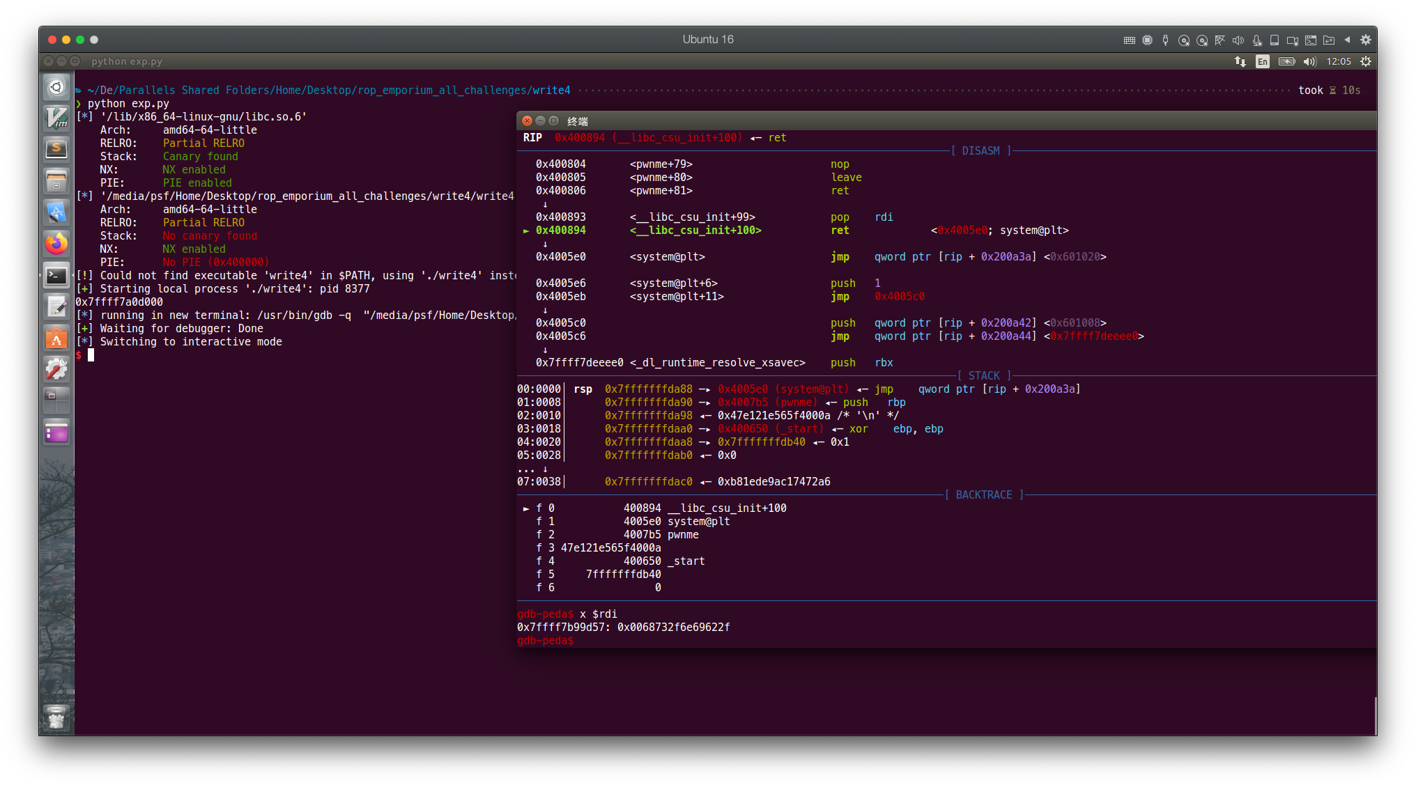Click 'Canary found' text in checksec output

tap(201, 157)
